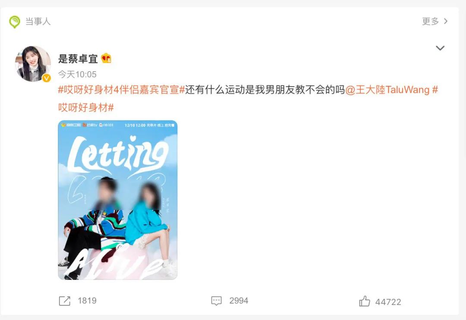
Task: Click the repost share icon
Action: coord(64,301)
